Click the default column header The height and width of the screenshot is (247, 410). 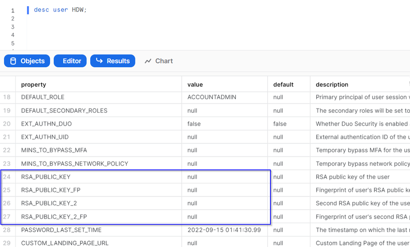coord(283,85)
